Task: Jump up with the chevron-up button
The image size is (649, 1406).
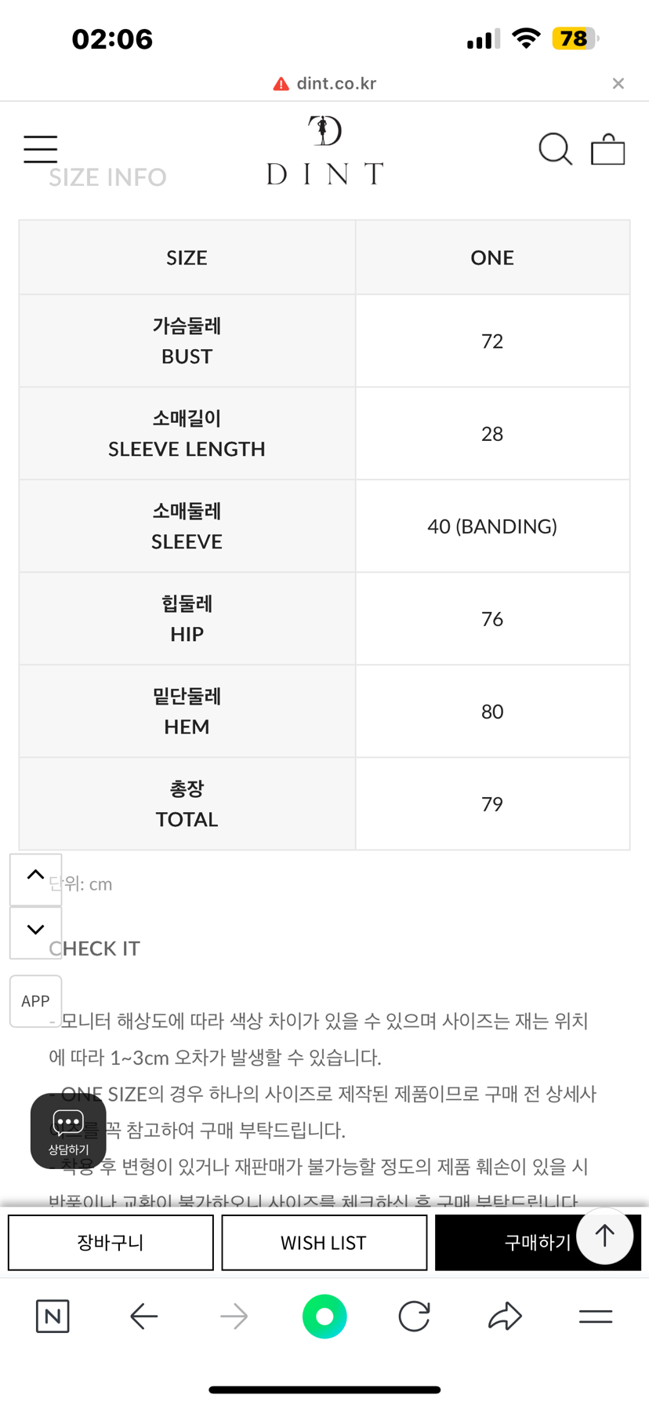Action: (35, 879)
